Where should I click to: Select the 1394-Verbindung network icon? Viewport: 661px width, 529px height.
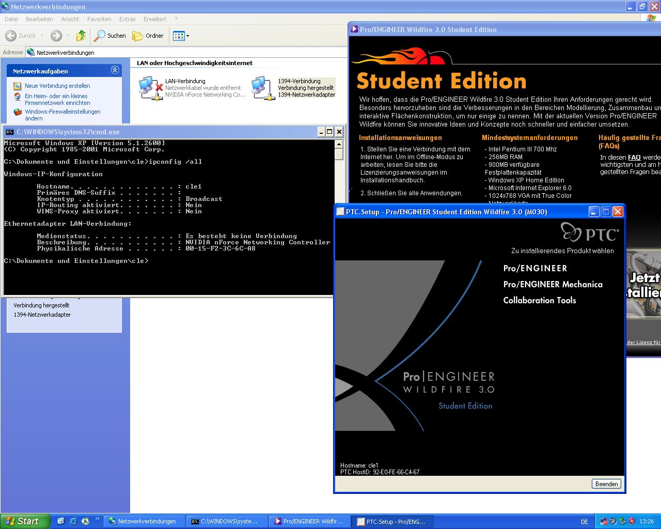262,88
